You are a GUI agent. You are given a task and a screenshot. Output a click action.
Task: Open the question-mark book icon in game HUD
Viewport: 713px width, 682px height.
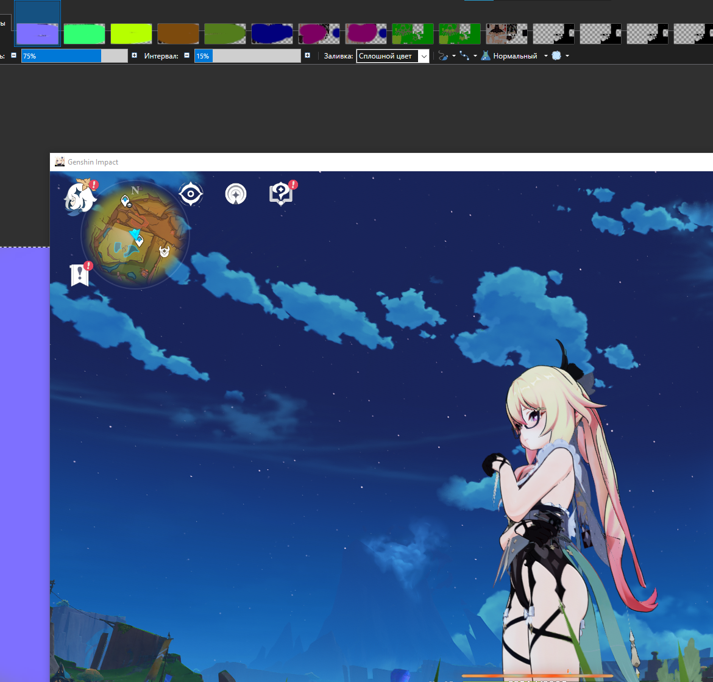(281, 194)
